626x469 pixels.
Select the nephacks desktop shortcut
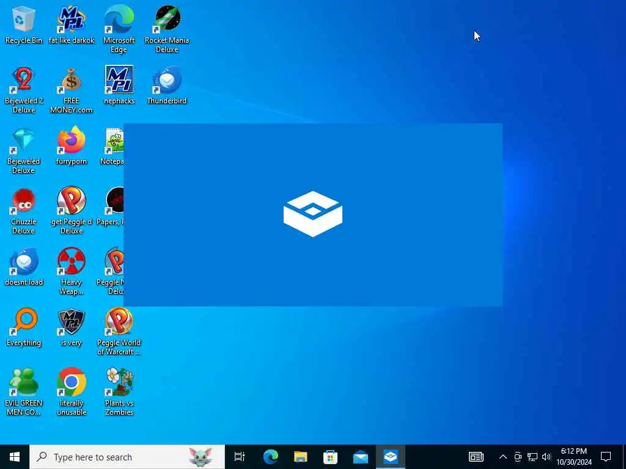pyautogui.click(x=119, y=85)
